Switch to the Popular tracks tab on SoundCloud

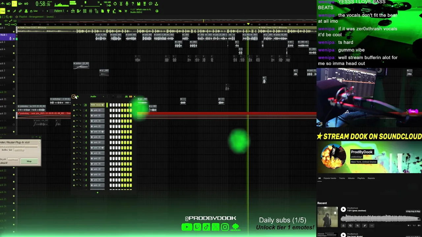330,178
